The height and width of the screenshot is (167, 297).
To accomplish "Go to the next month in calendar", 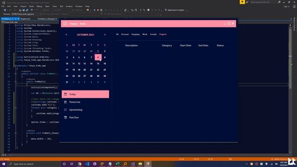I will click(x=105, y=35).
